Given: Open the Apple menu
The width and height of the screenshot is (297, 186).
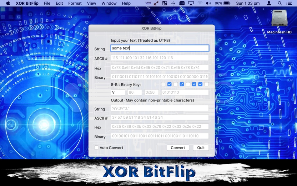Looking at the screenshot, I should pos(8,3).
